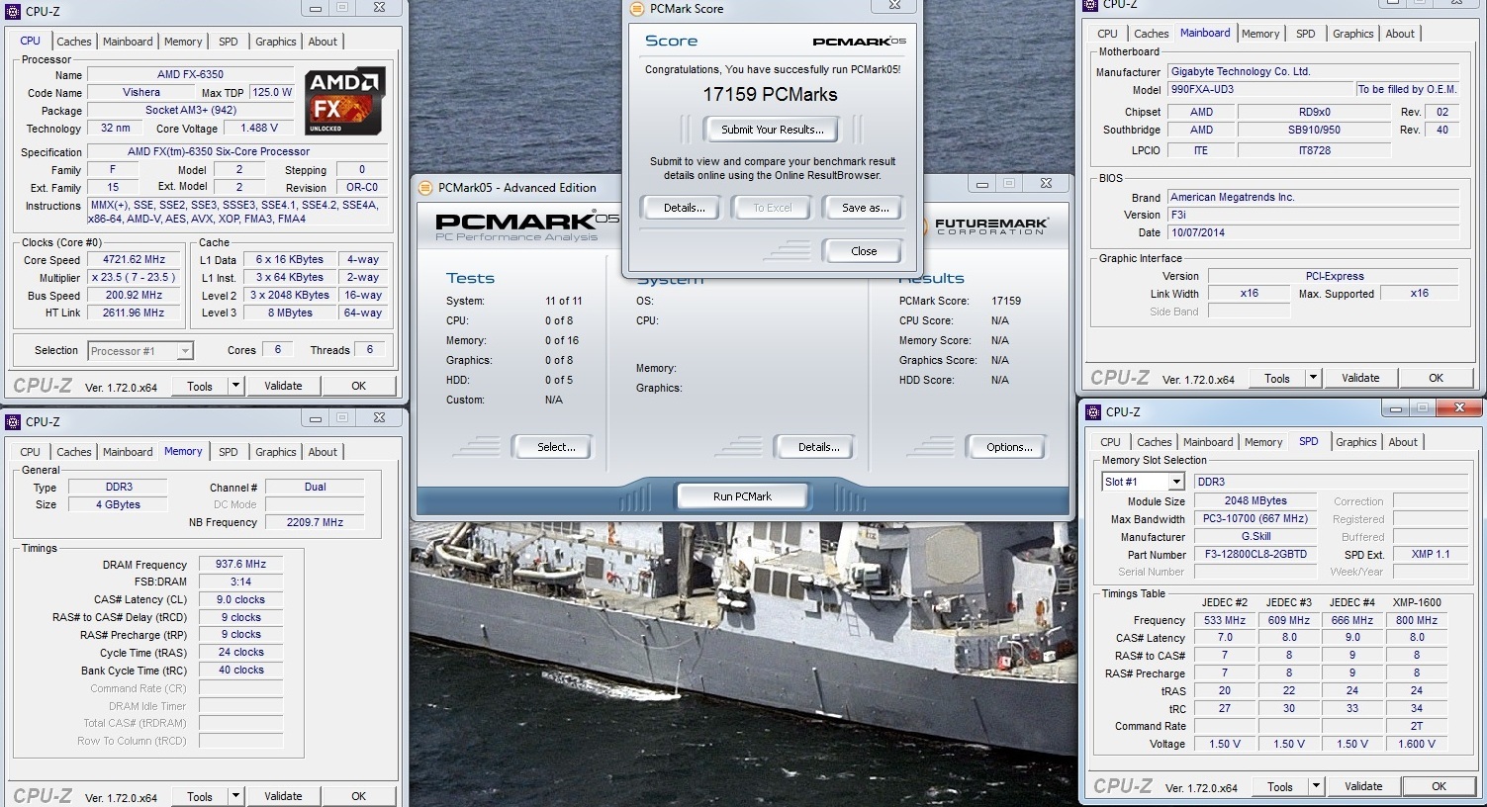Click Validate in the CPU window
Image resolution: width=1487 pixels, height=807 pixels.
coord(283,386)
